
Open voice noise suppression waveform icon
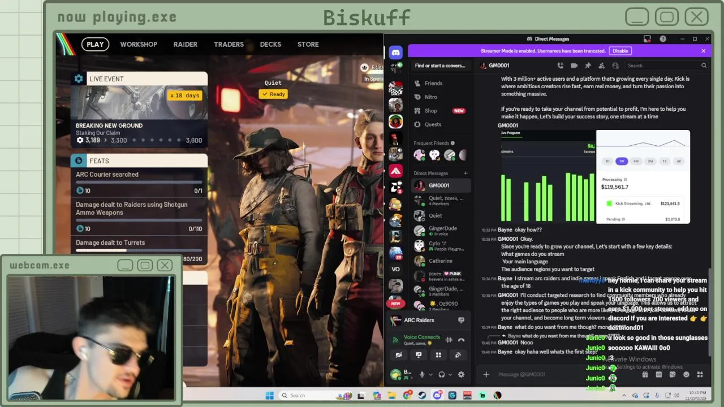click(449, 340)
